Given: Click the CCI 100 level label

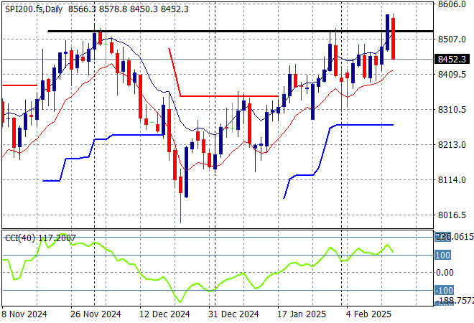Looking at the screenshot, I should [442, 256].
